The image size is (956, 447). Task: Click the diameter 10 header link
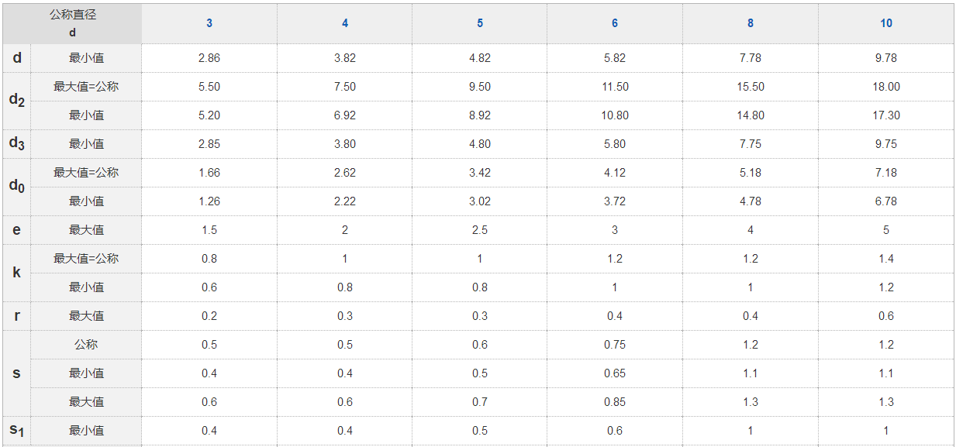[886, 23]
